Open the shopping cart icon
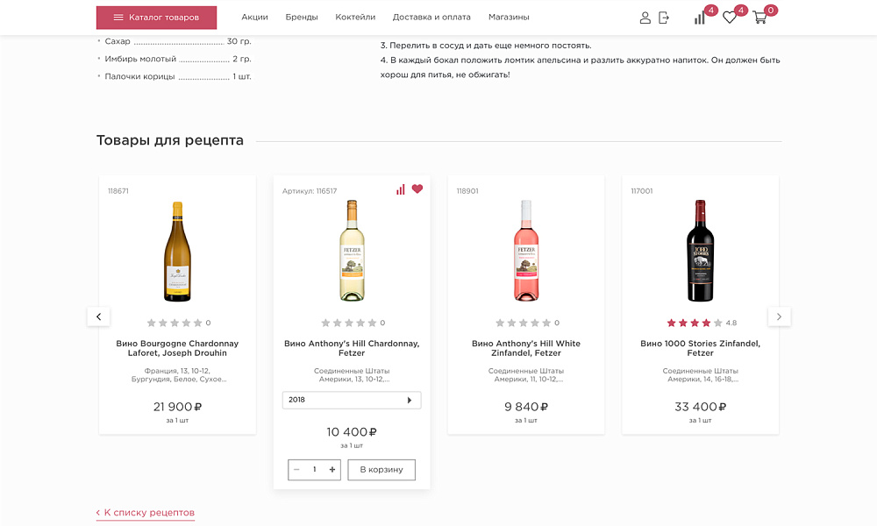 (x=759, y=18)
